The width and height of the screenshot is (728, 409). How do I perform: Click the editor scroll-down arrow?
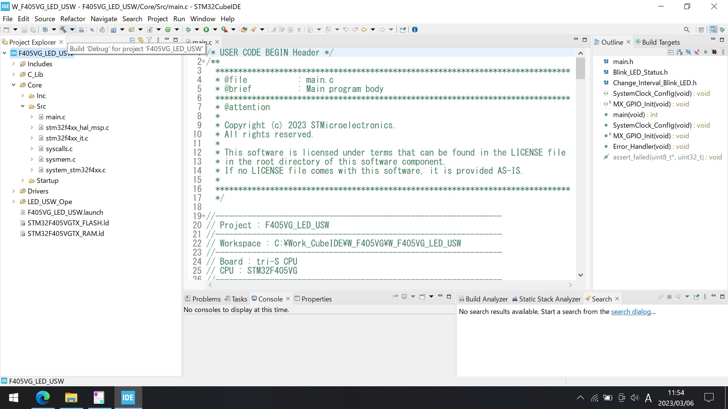click(x=581, y=275)
